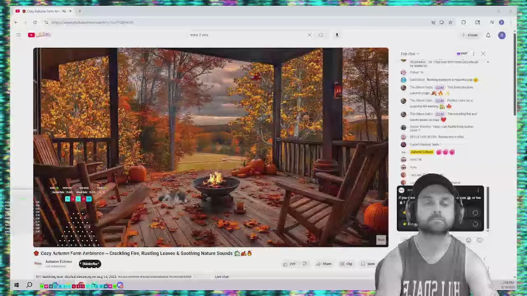Open Windows taskbar search
Image resolution: width=527 pixels, height=296 pixels.
pos(30,285)
